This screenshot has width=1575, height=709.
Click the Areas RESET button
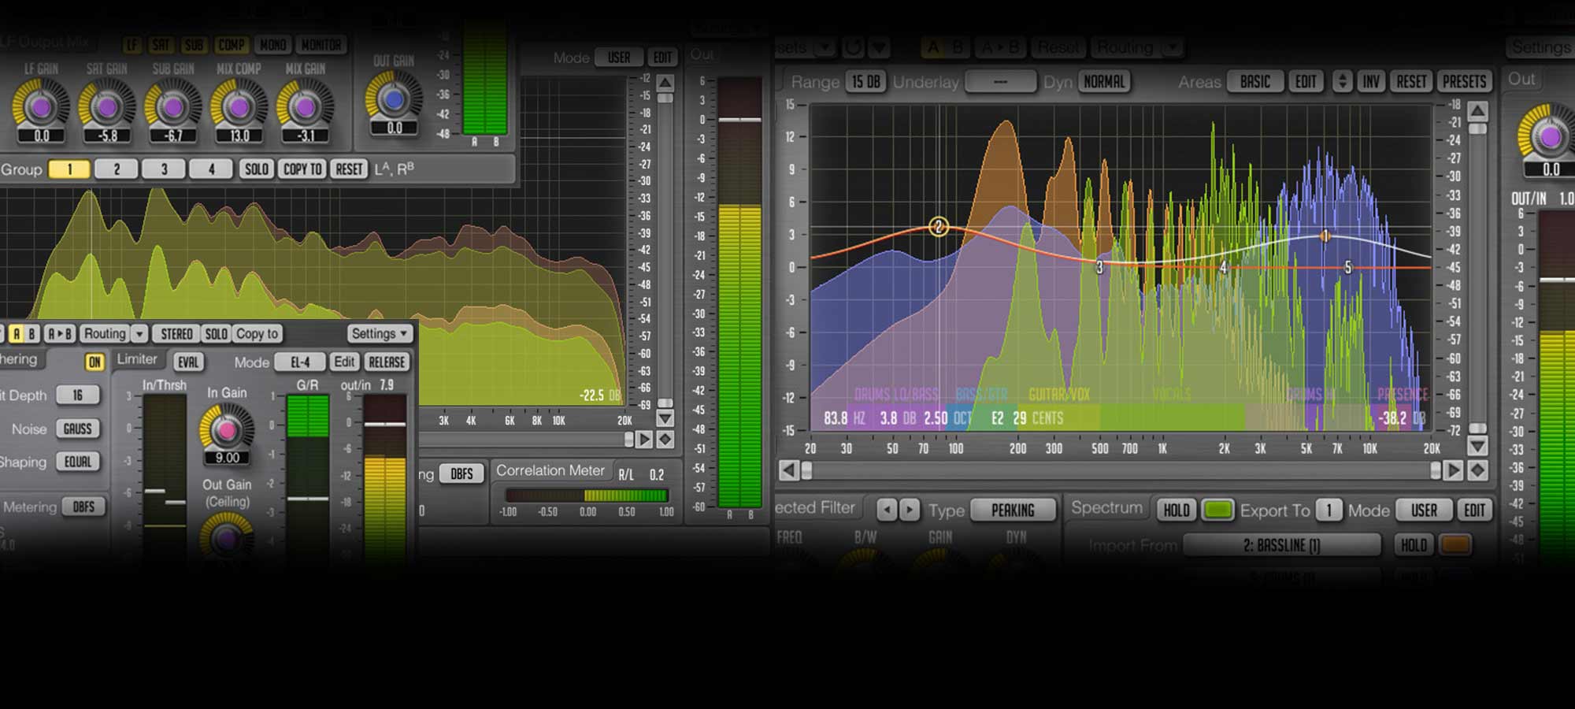(x=1410, y=81)
